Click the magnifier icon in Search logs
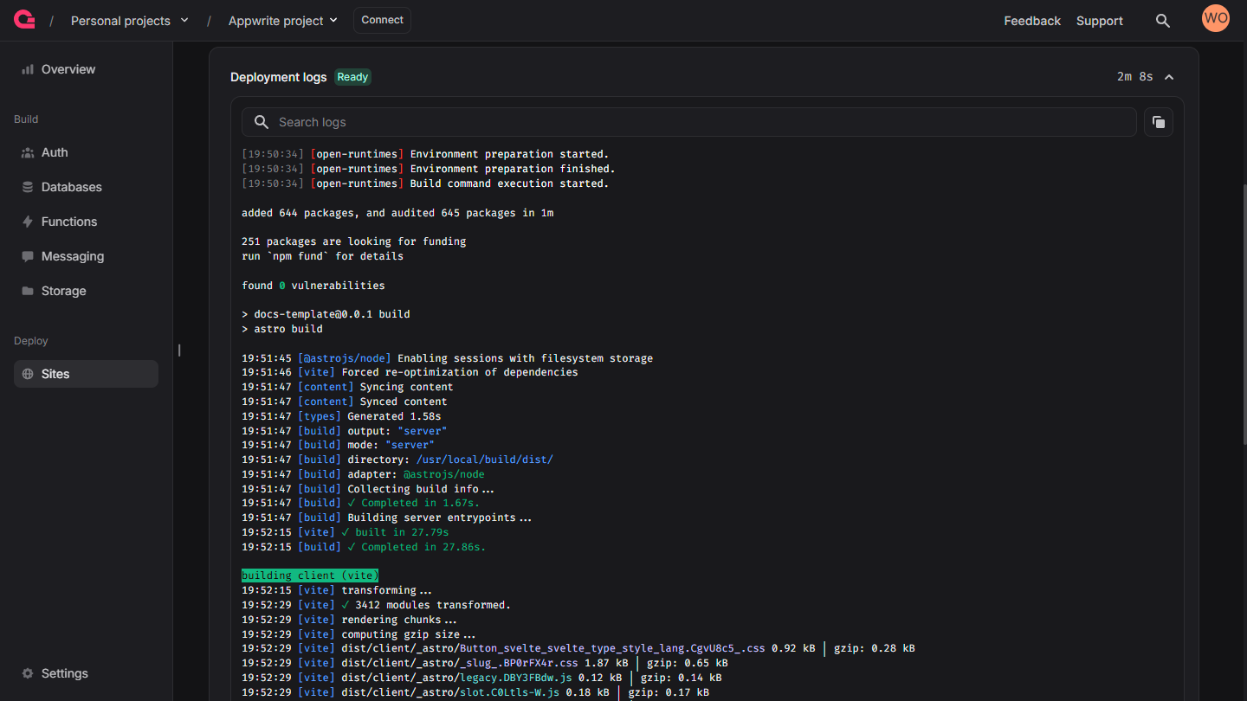Image resolution: width=1247 pixels, height=701 pixels. 262,122
